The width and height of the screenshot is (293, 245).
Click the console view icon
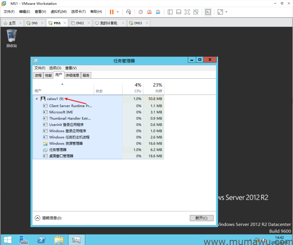(208, 12)
